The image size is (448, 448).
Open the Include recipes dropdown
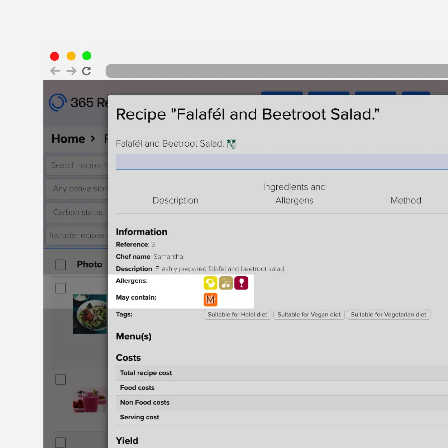click(77, 235)
